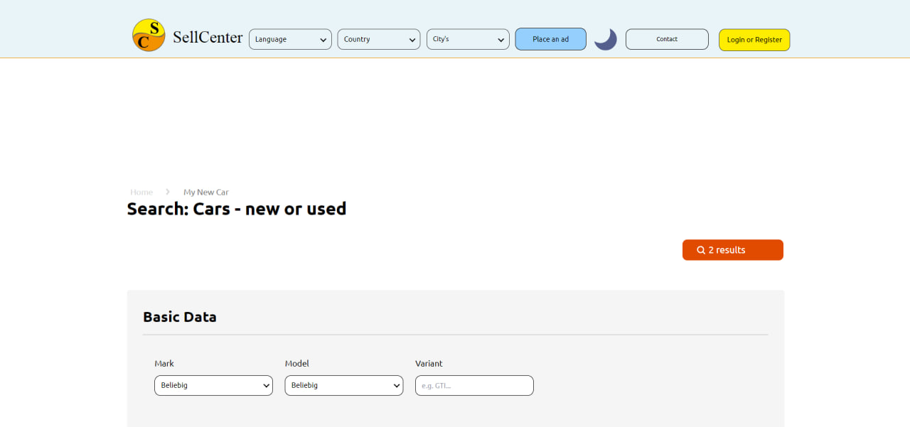Open the Language dropdown
The width and height of the screenshot is (910, 427).
coord(290,39)
